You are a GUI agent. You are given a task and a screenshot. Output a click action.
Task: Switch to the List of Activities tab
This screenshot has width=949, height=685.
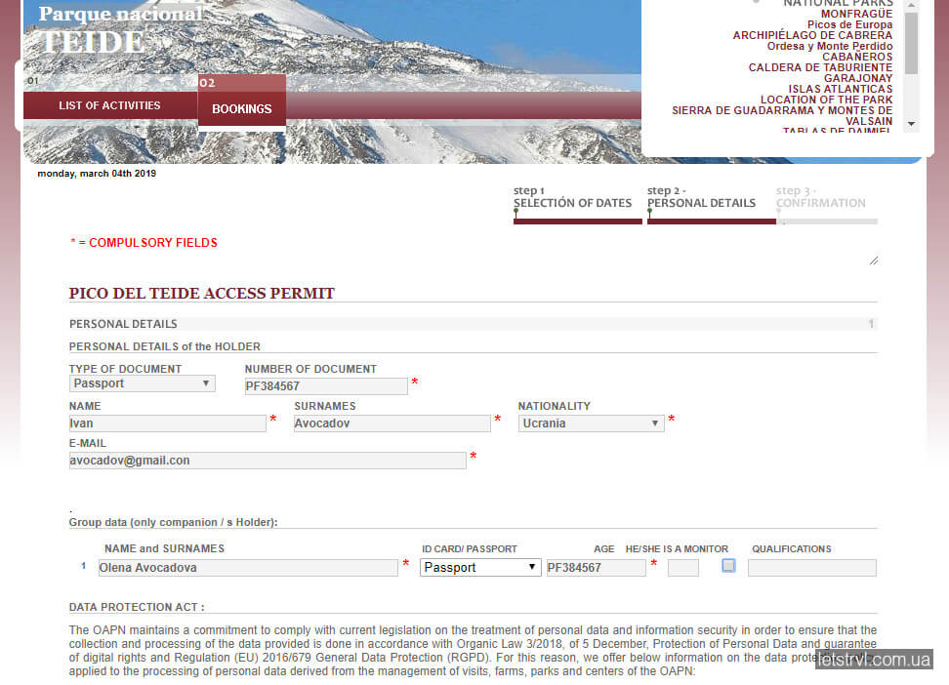(x=109, y=105)
